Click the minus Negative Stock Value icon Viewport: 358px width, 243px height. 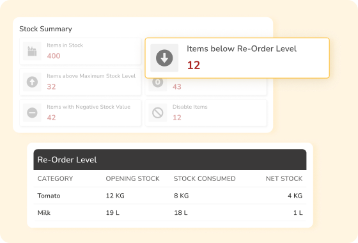[x=32, y=113]
